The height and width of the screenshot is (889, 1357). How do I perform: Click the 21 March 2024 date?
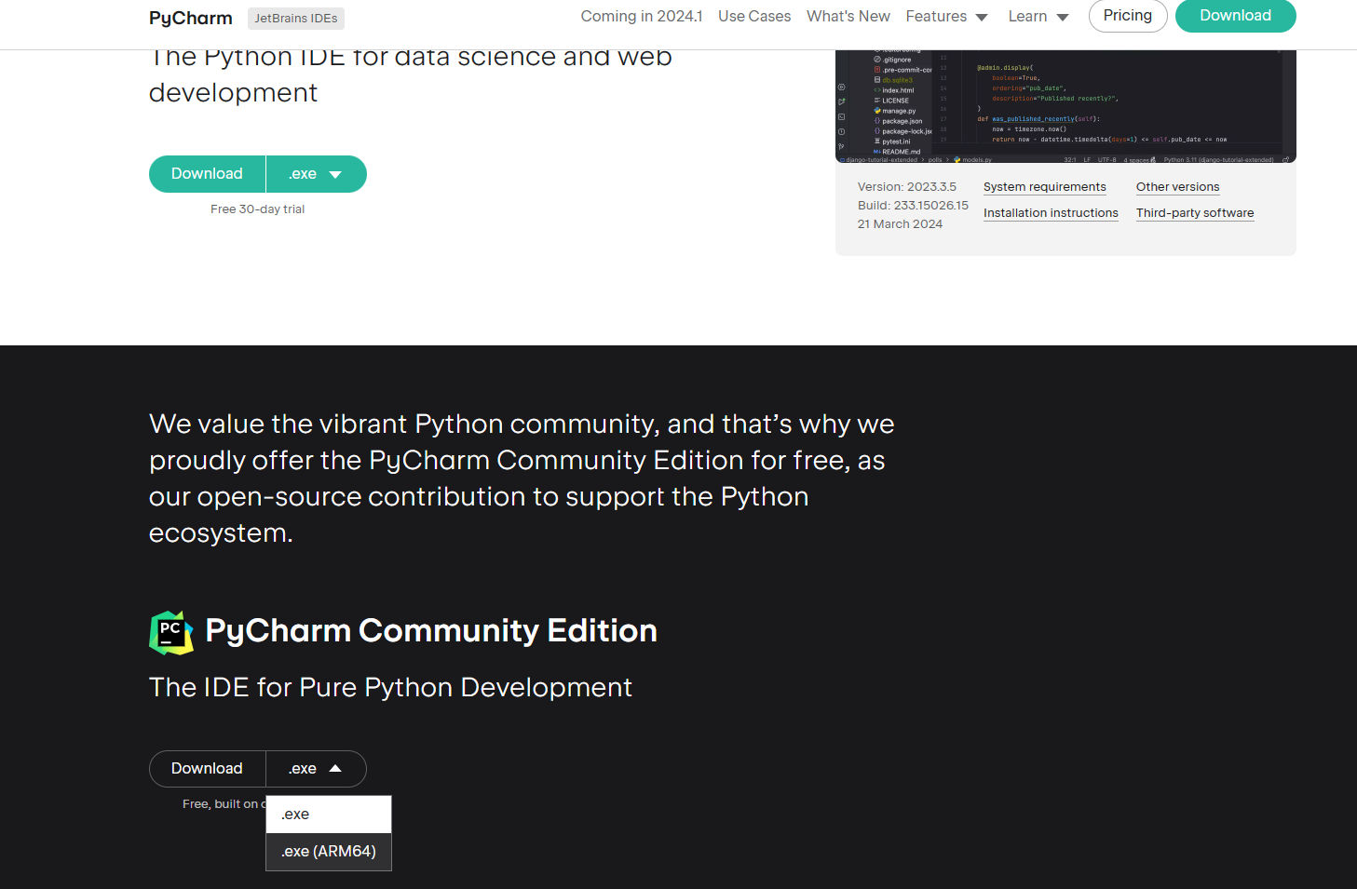coord(900,224)
